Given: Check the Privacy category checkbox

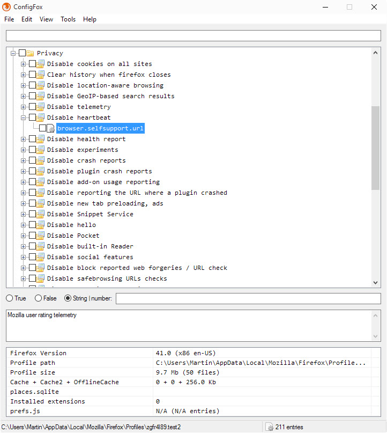Looking at the screenshot, I should [x=23, y=53].
